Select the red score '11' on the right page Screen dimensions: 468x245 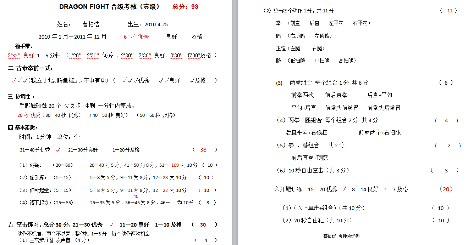[450, 11]
